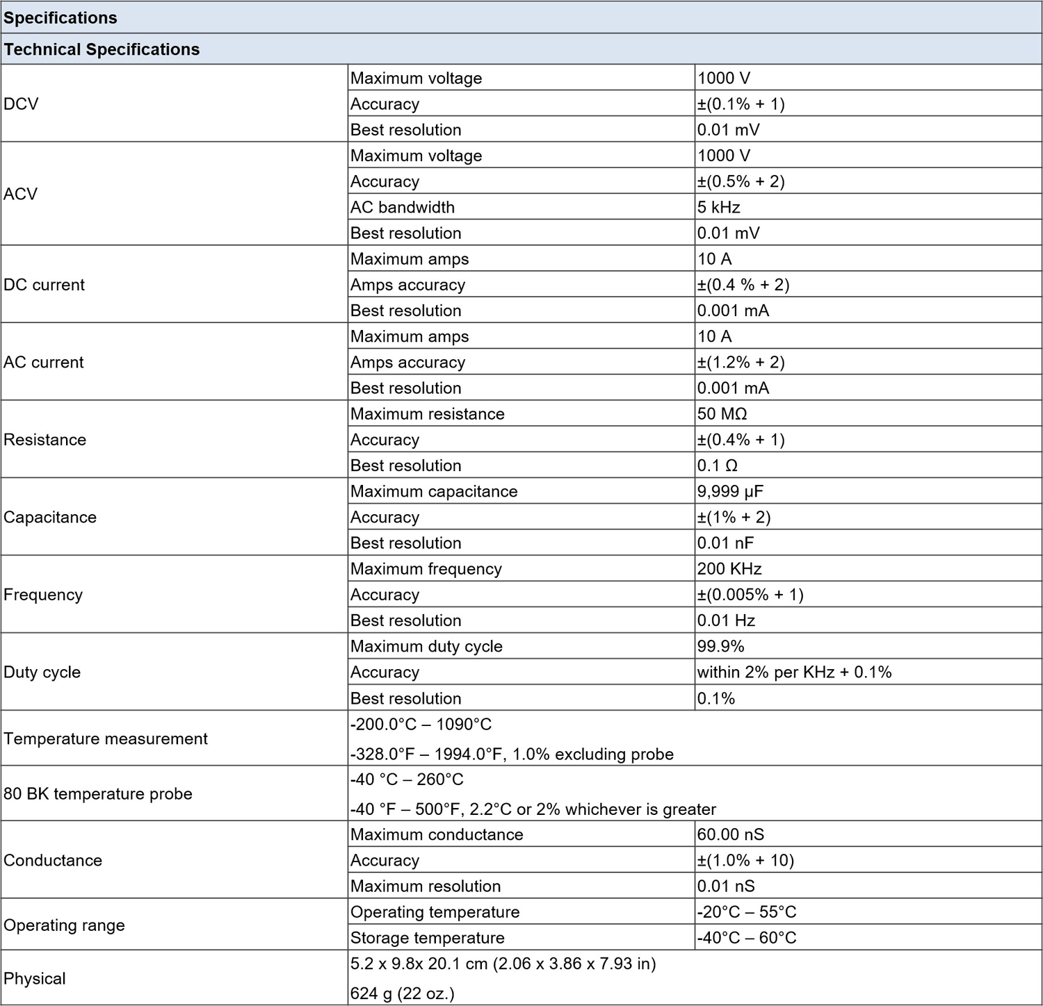The image size is (1043, 1006).
Task: Click the dimensions "5.2 x 9.8x 20.1 cm" line
Action: 503,964
